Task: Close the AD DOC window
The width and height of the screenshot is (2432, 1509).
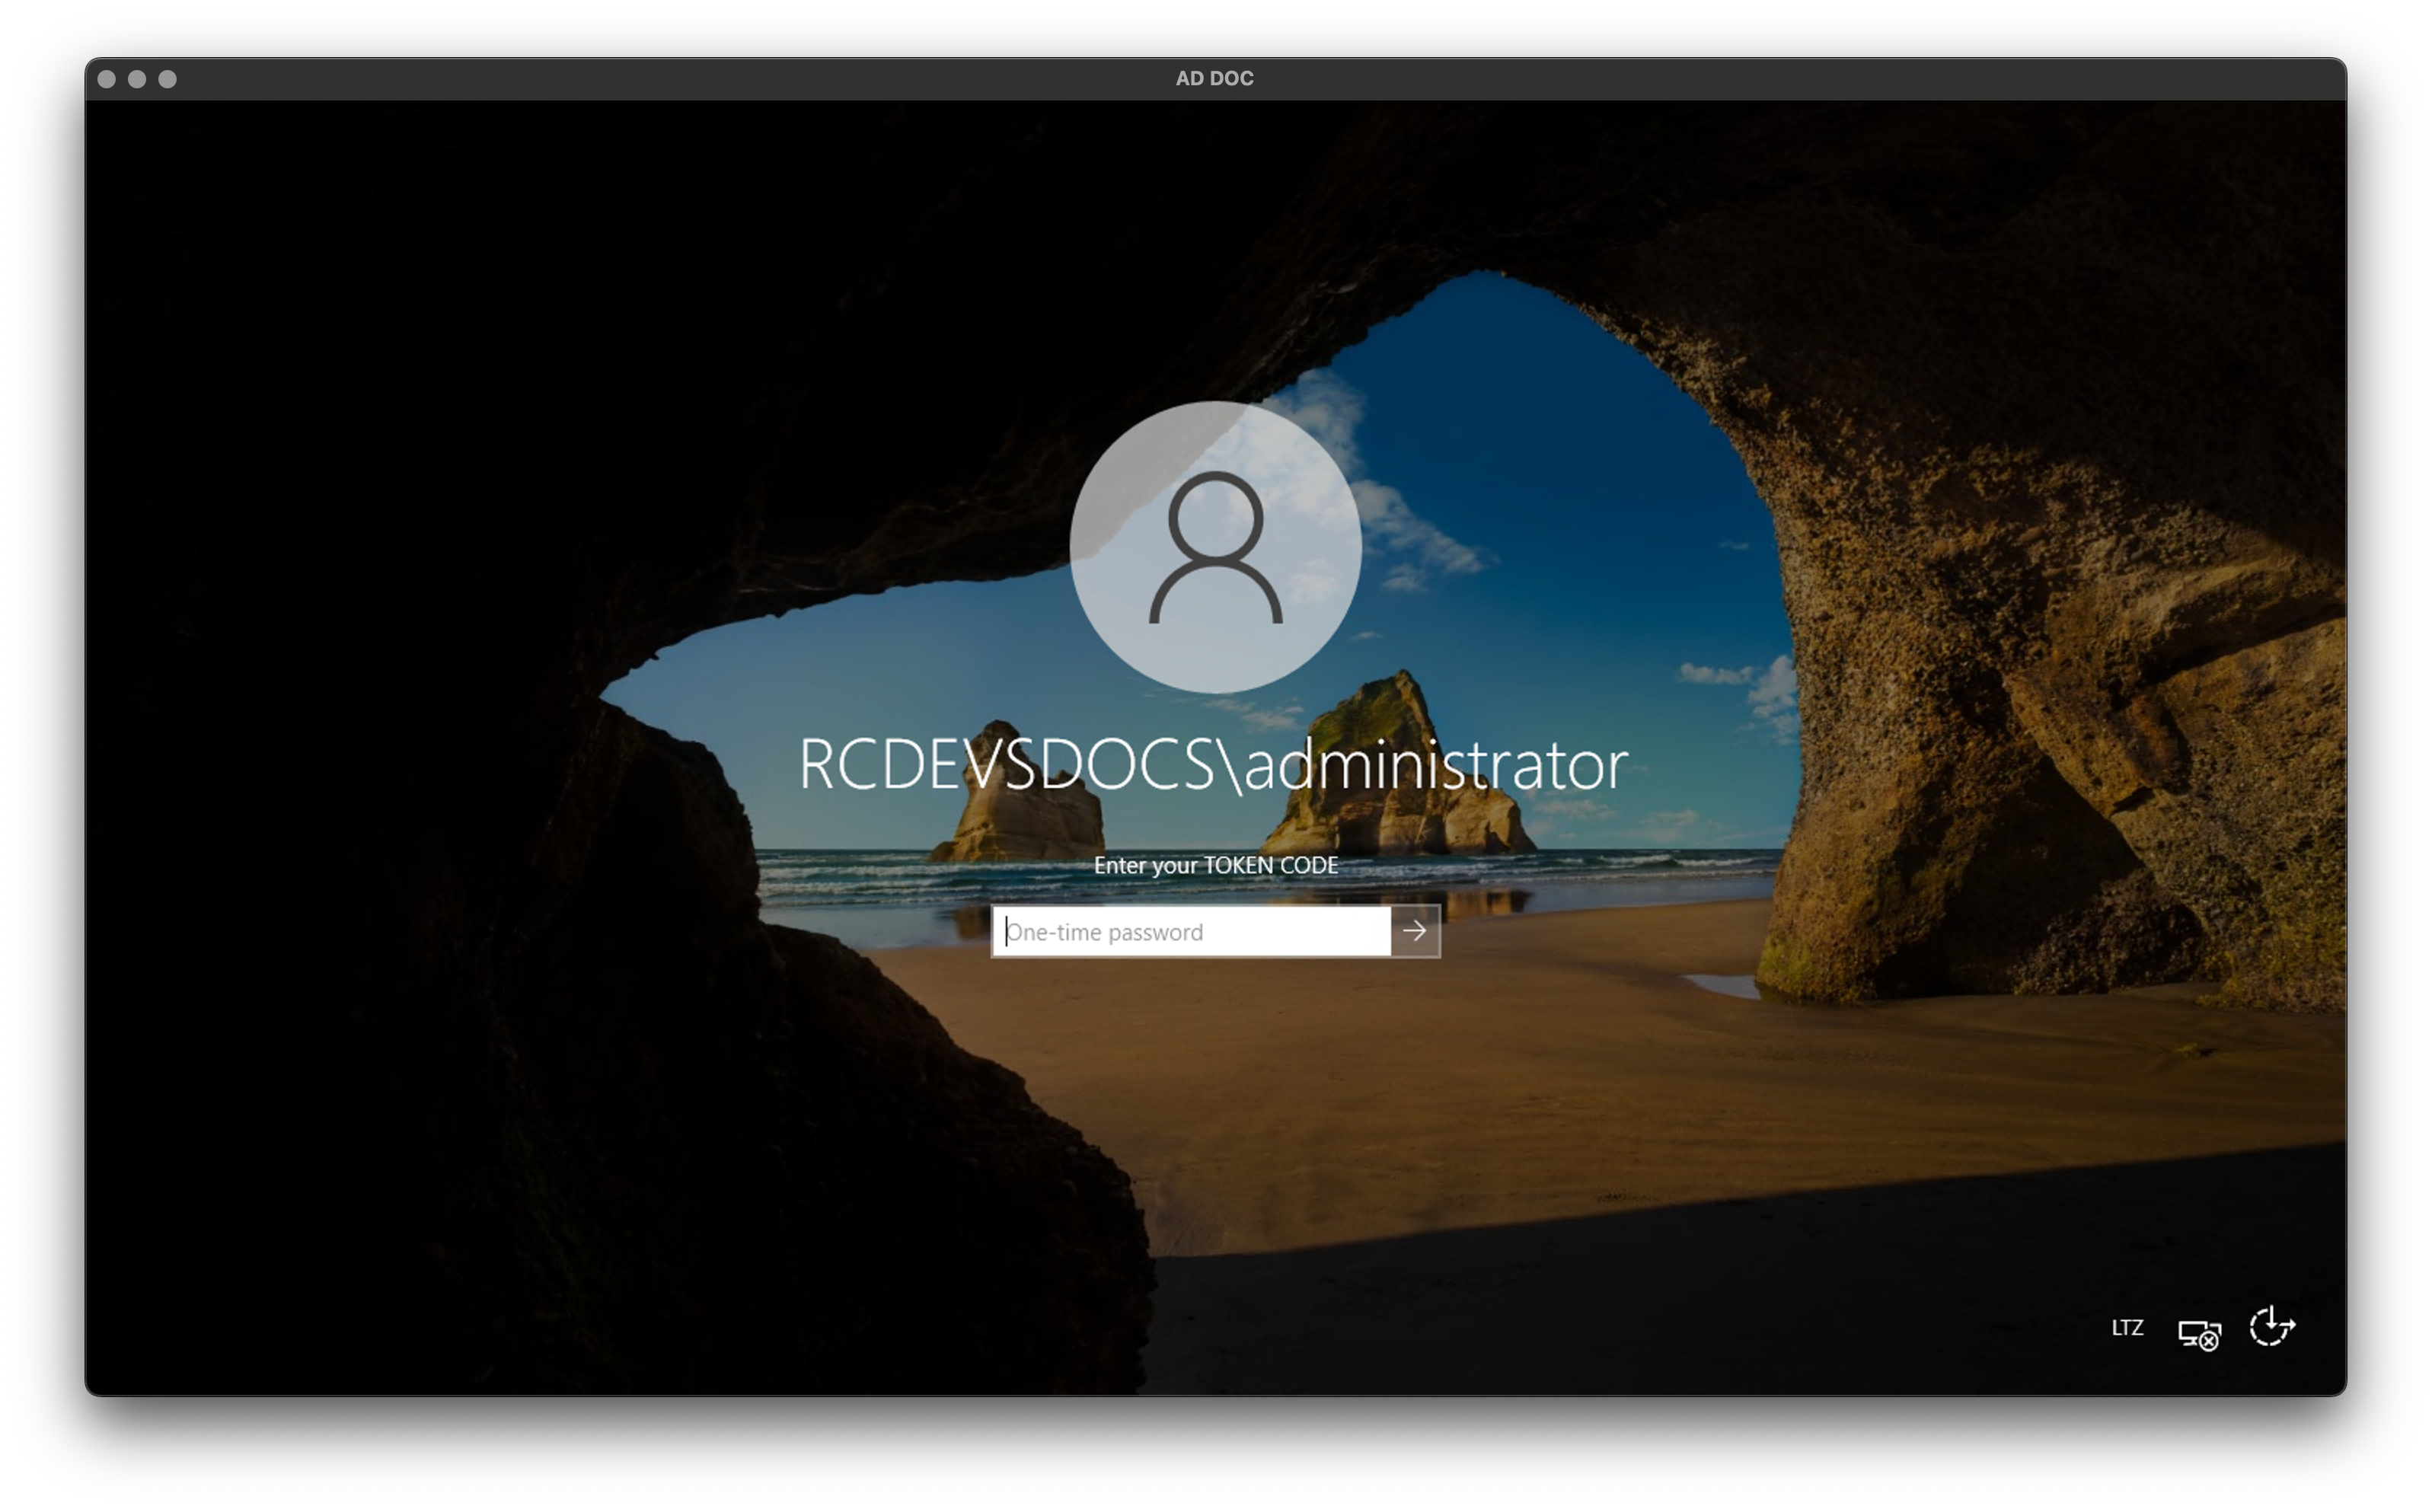Action: click(107, 79)
